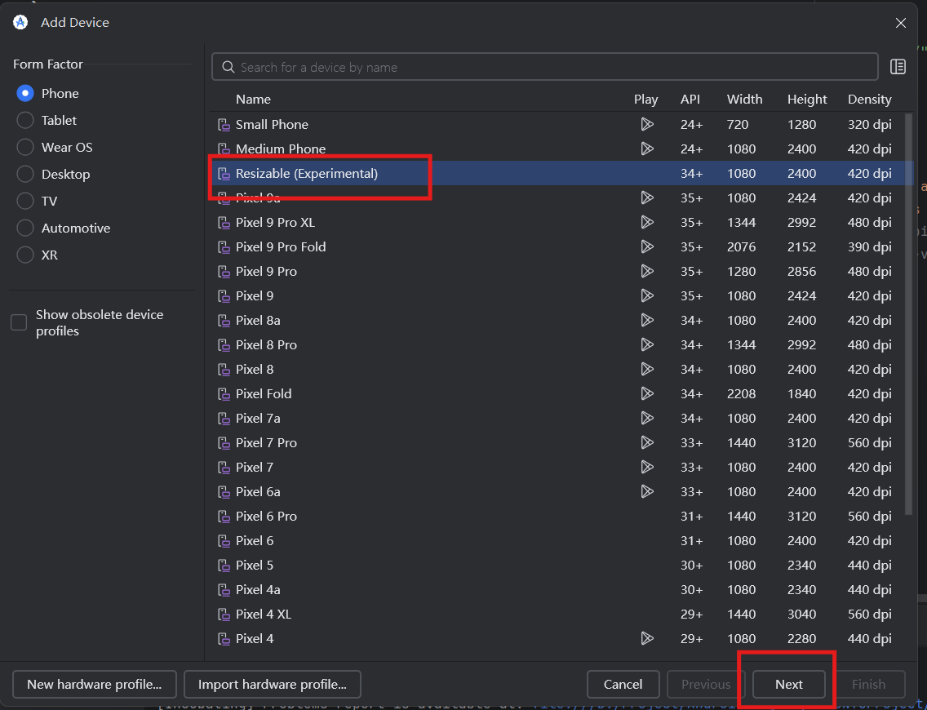
Task: Sort devices by Name column
Action: coord(253,100)
